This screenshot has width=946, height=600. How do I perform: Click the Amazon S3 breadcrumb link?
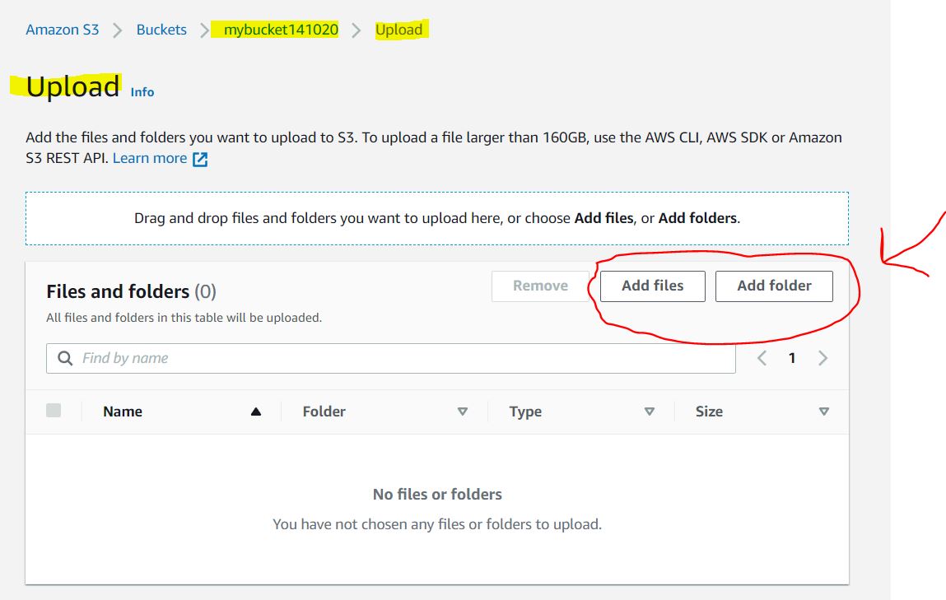point(62,29)
